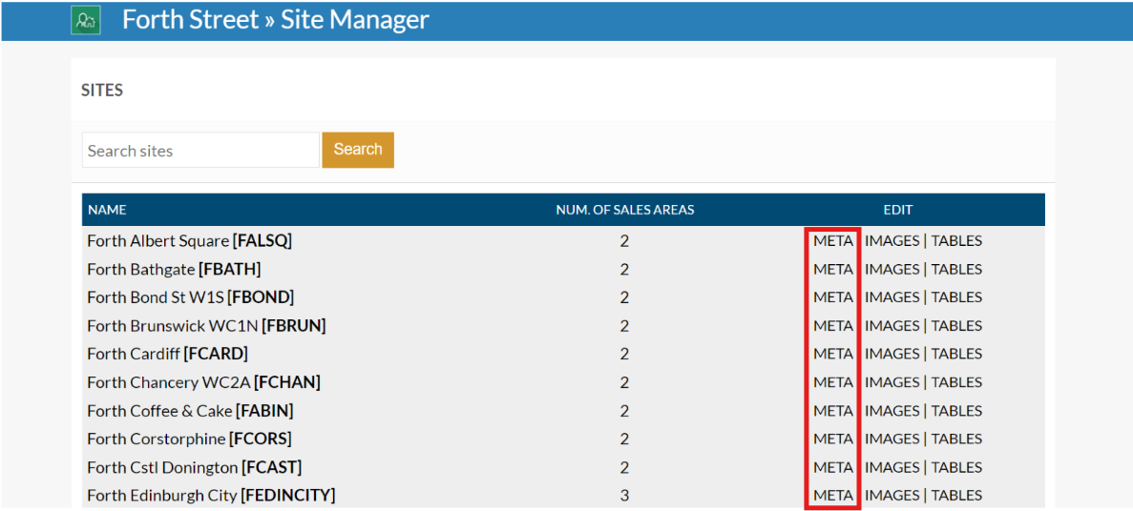Open IMAGES for Forth Chancery WC2A
Viewport: 1133px width, 511px height.
coord(892,382)
